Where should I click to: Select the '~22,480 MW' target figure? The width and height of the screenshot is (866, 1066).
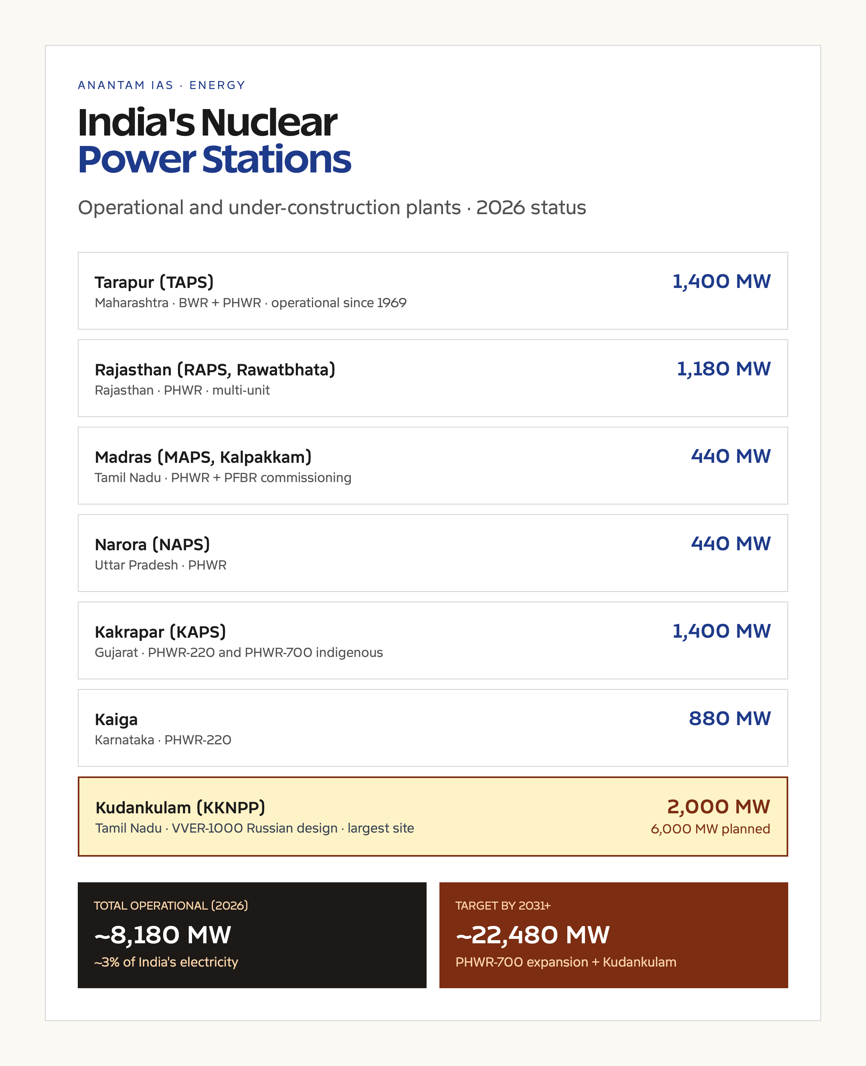point(533,935)
